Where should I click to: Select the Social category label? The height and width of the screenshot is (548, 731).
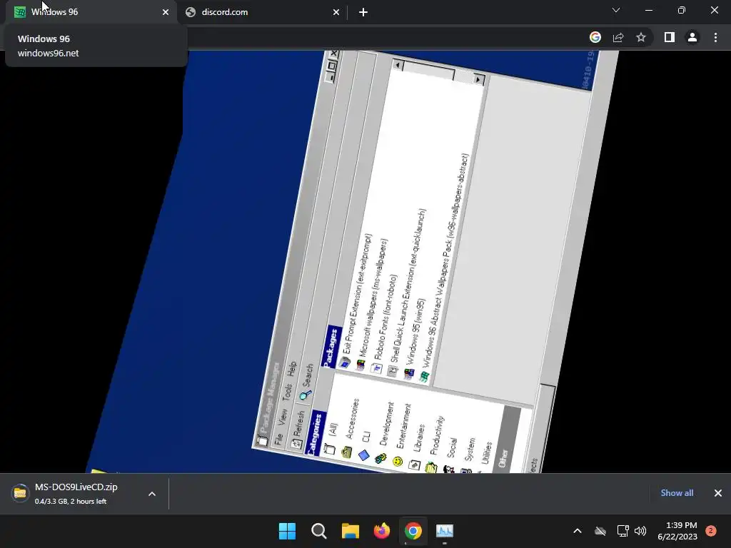coord(452,447)
